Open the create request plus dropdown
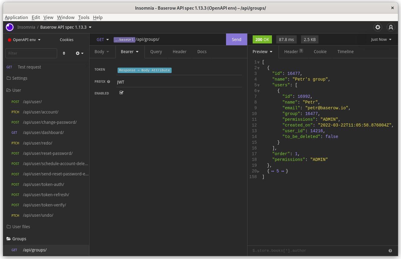This screenshot has height=259, width=401. click(80, 53)
